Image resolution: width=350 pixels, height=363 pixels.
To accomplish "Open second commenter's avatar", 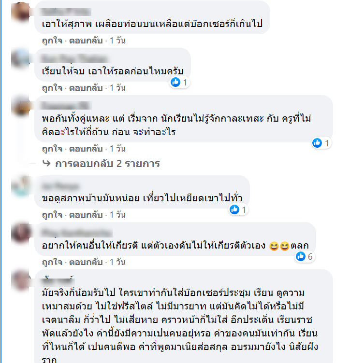I will (x=21, y=58).
